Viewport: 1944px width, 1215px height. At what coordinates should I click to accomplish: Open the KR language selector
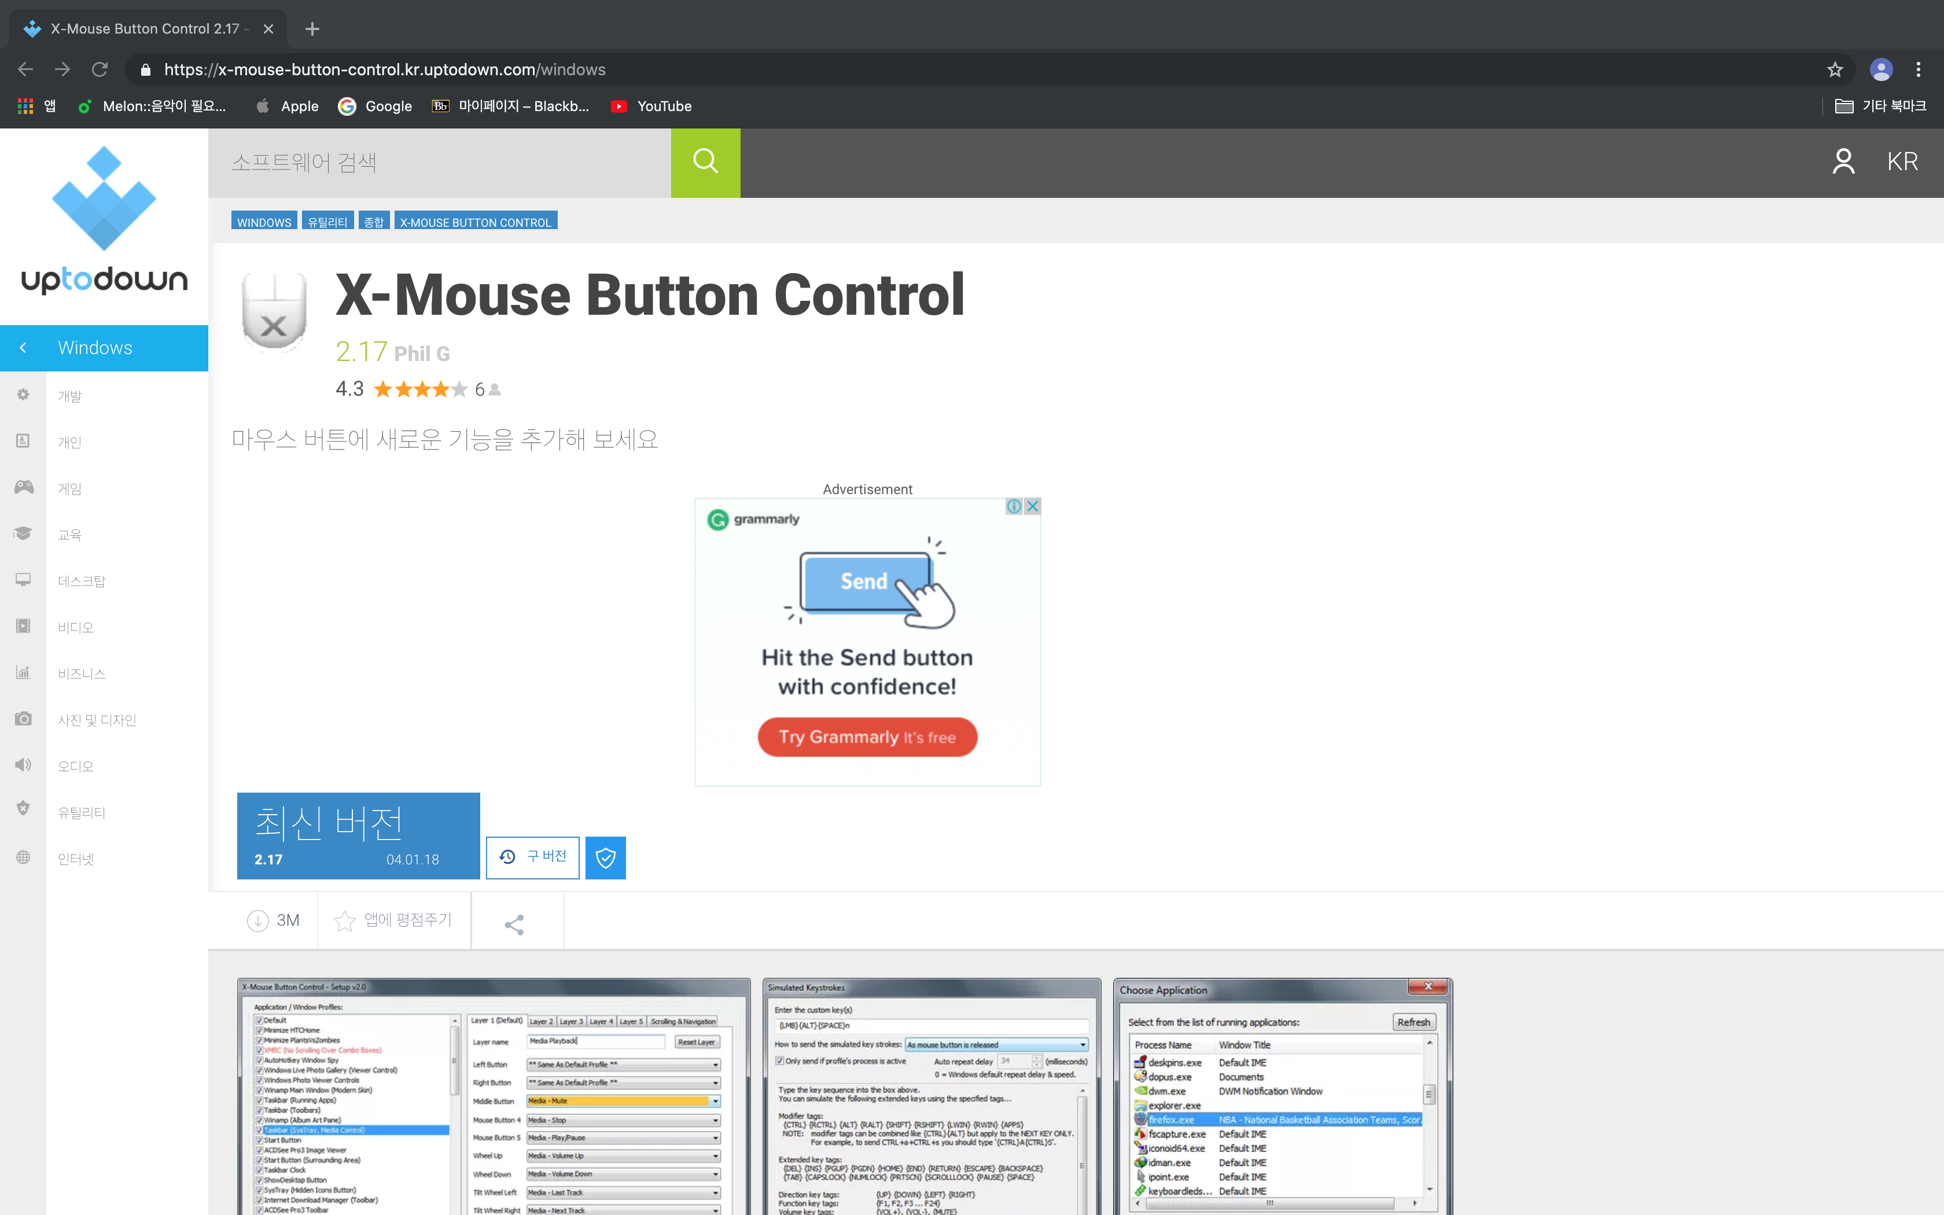(1901, 163)
